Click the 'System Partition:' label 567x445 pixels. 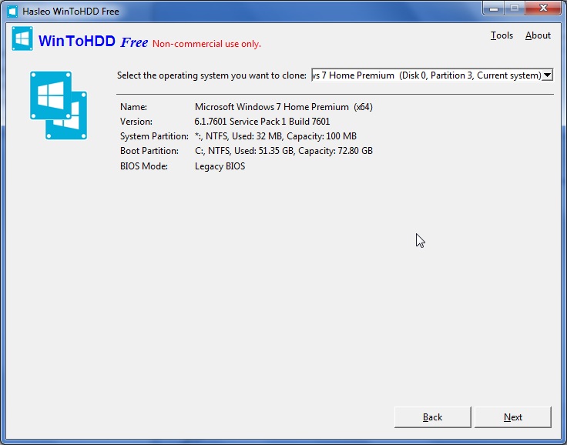point(154,136)
